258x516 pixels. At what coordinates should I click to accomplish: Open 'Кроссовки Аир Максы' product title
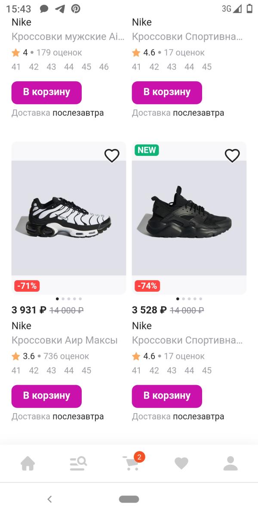coord(64,340)
